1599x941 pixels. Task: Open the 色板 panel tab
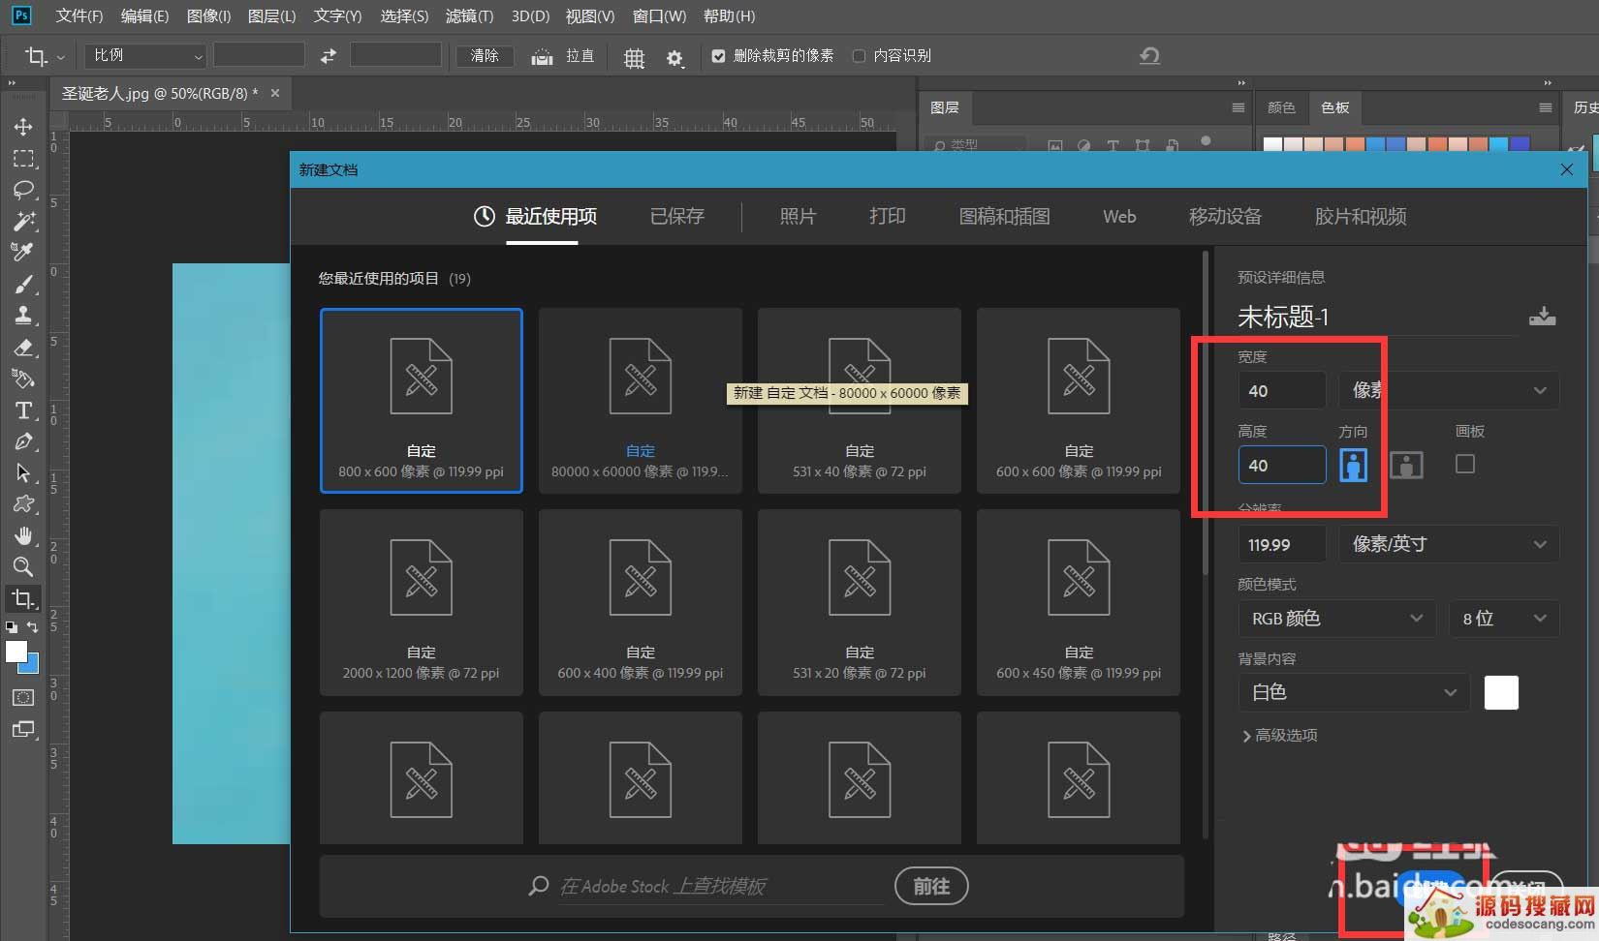click(x=1335, y=107)
